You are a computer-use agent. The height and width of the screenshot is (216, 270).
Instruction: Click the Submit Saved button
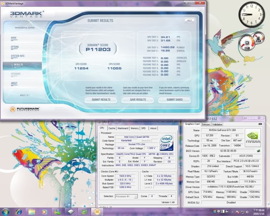tap(174, 100)
